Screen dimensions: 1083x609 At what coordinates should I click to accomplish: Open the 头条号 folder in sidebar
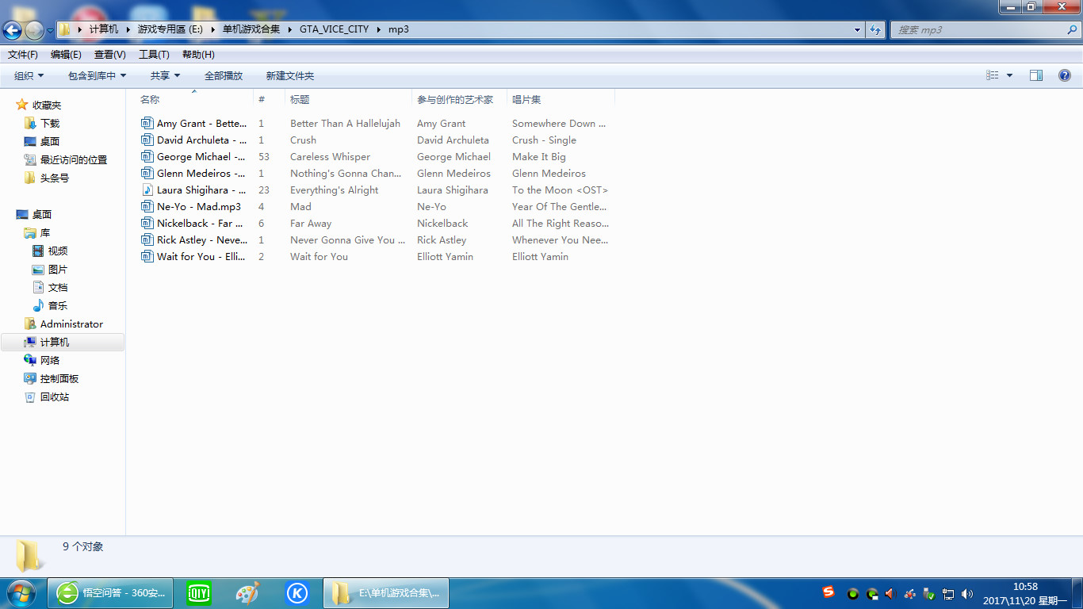click(x=54, y=178)
